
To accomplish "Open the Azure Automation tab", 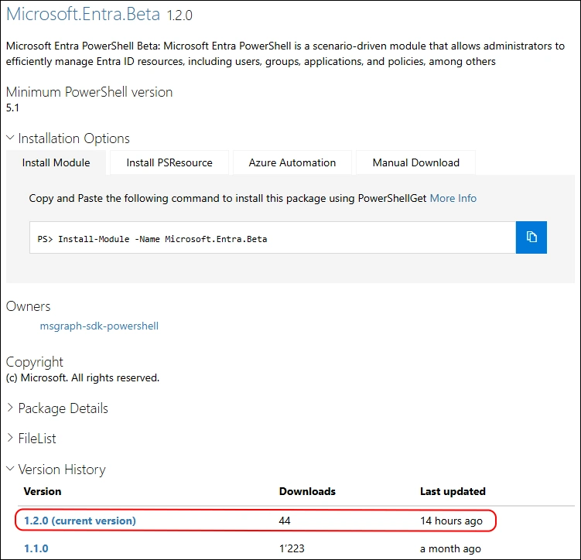I will [x=292, y=162].
